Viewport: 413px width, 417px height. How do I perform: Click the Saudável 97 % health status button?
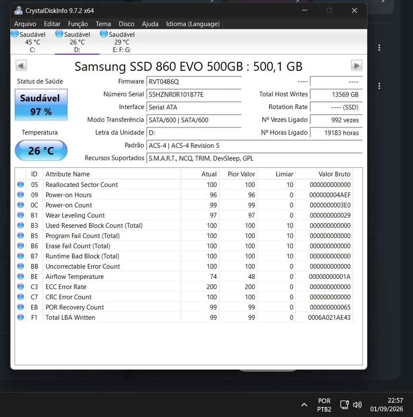click(x=41, y=105)
